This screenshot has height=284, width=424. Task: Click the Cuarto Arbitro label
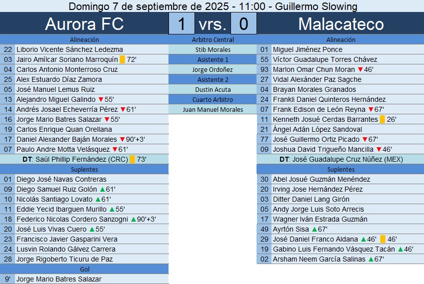tap(212, 99)
